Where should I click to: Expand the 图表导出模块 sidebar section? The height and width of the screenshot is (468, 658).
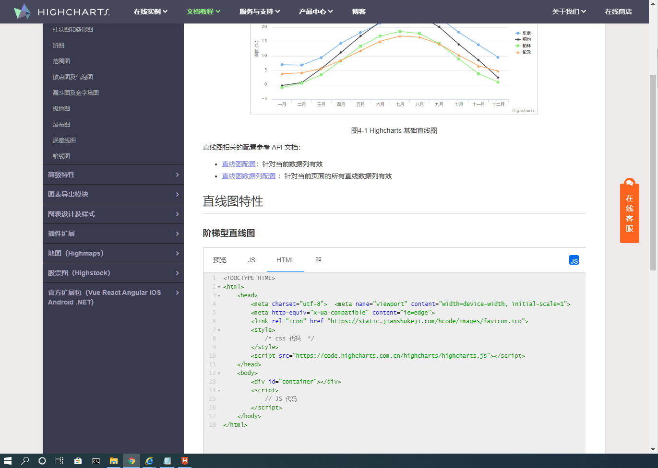pyautogui.click(x=113, y=194)
